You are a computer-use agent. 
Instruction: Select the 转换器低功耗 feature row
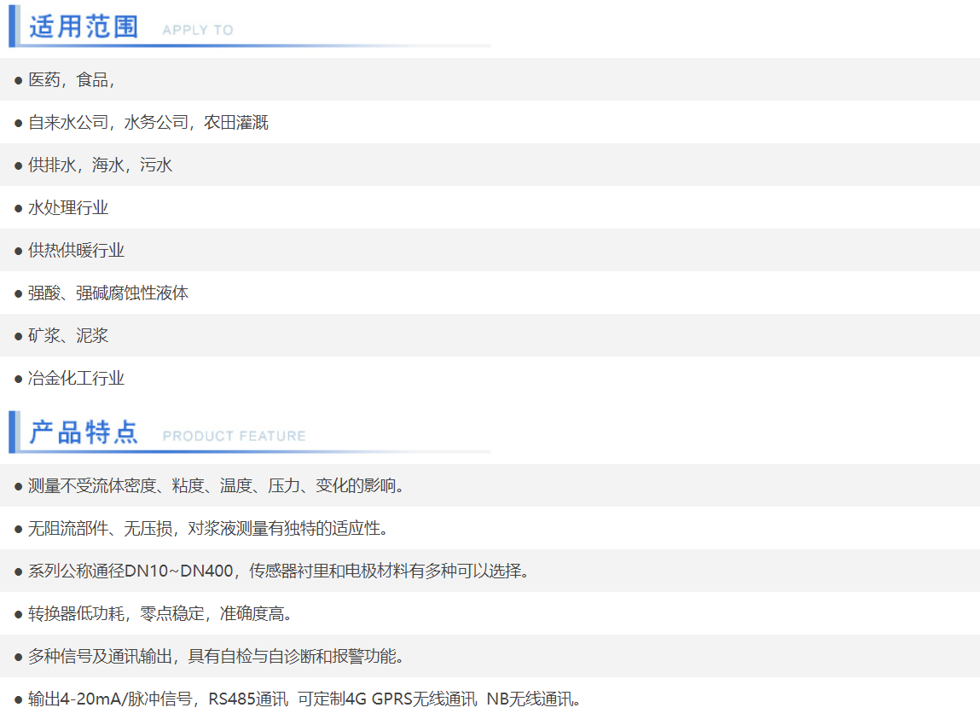tap(160, 614)
